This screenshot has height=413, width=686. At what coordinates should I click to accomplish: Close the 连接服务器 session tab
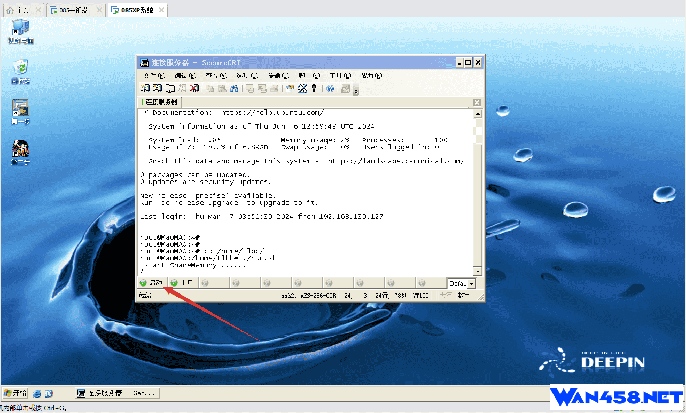tap(477, 102)
